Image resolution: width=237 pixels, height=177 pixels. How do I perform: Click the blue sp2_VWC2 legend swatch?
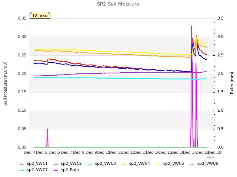56,164
